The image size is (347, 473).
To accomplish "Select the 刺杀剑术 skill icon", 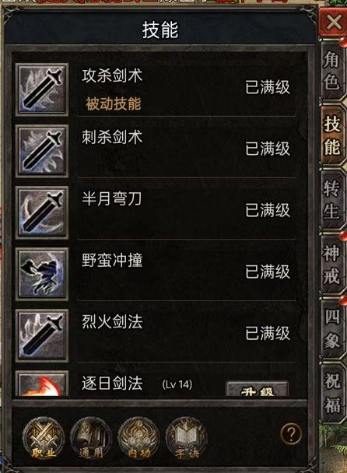I will (x=42, y=151).
